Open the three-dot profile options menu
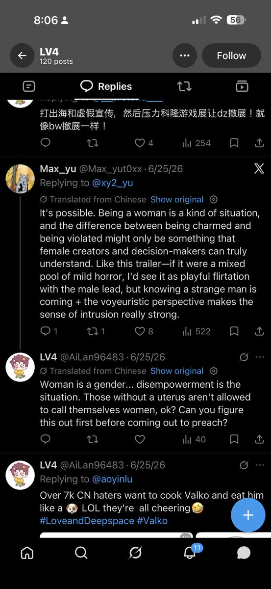Viewport: 271px width, 589px height. coord(184,55)
